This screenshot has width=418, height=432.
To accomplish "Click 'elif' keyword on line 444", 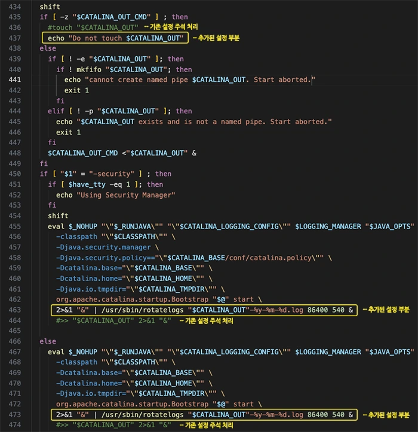I will [x=56, y=112].
